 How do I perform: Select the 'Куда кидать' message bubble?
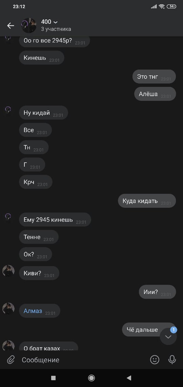(147, 201)
